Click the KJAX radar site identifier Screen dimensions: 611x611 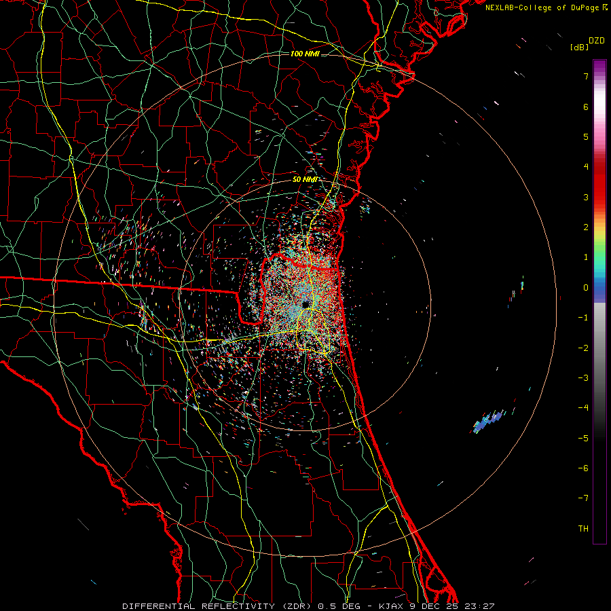tap(391, 606)
